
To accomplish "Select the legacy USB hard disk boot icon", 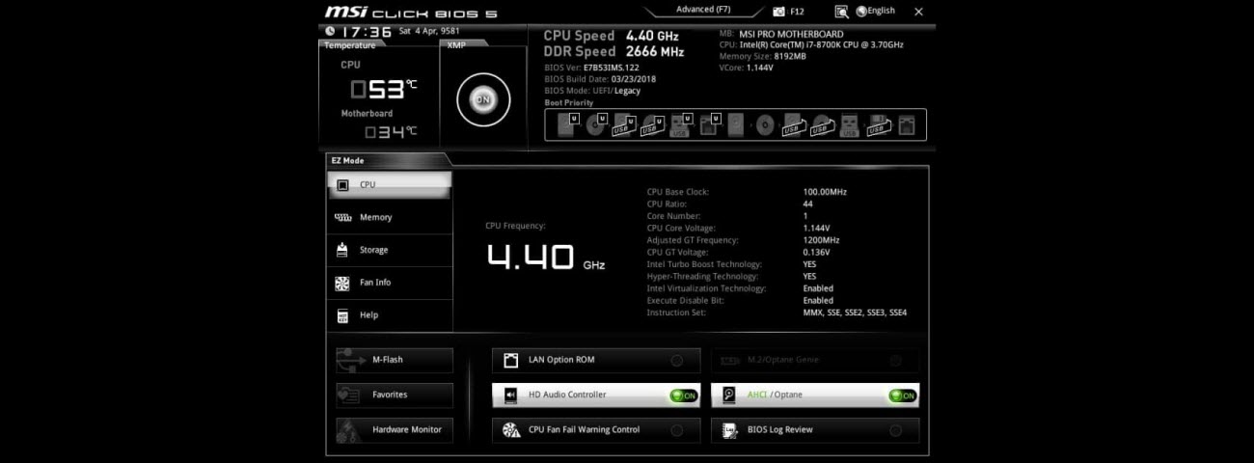I will [794, 125].
